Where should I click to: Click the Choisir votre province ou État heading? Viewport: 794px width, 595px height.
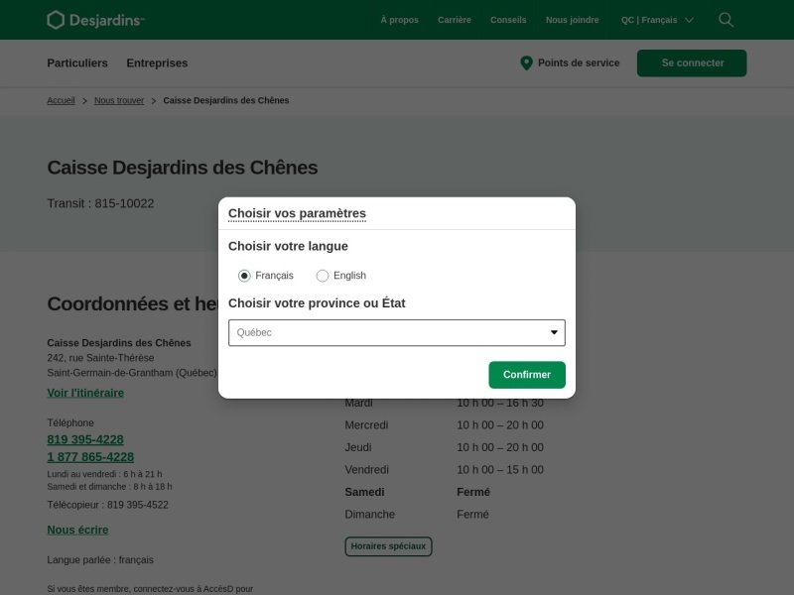[x=317, y=303]
